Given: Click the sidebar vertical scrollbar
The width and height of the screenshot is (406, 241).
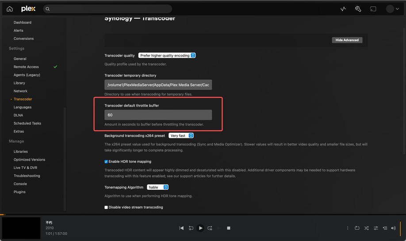Looking at the screenshot, I should pyautogui.click(x=65, y=159).
